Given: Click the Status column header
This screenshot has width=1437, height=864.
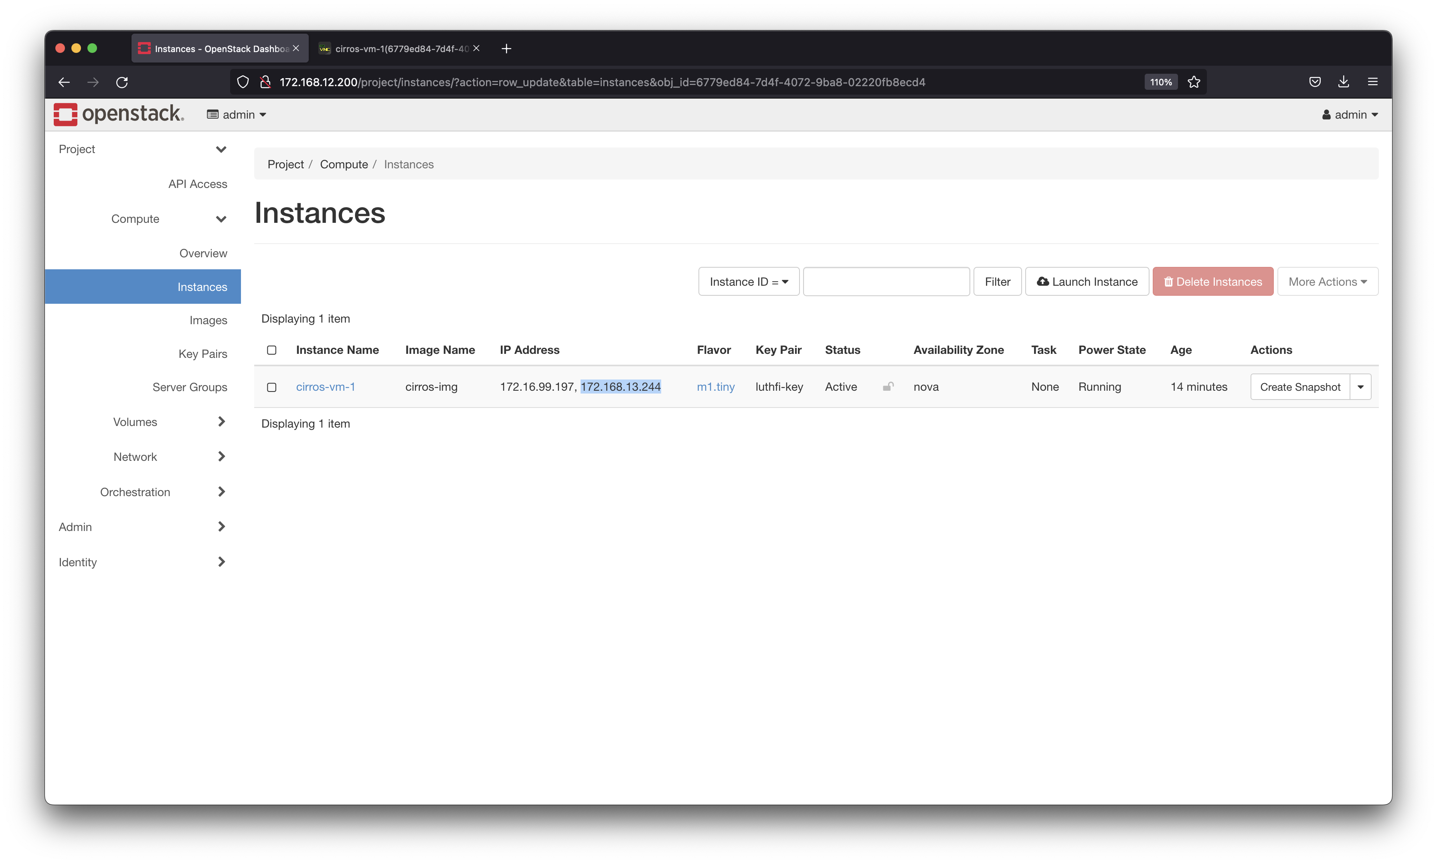Looking at the screenshot, I should coord(842,350).
